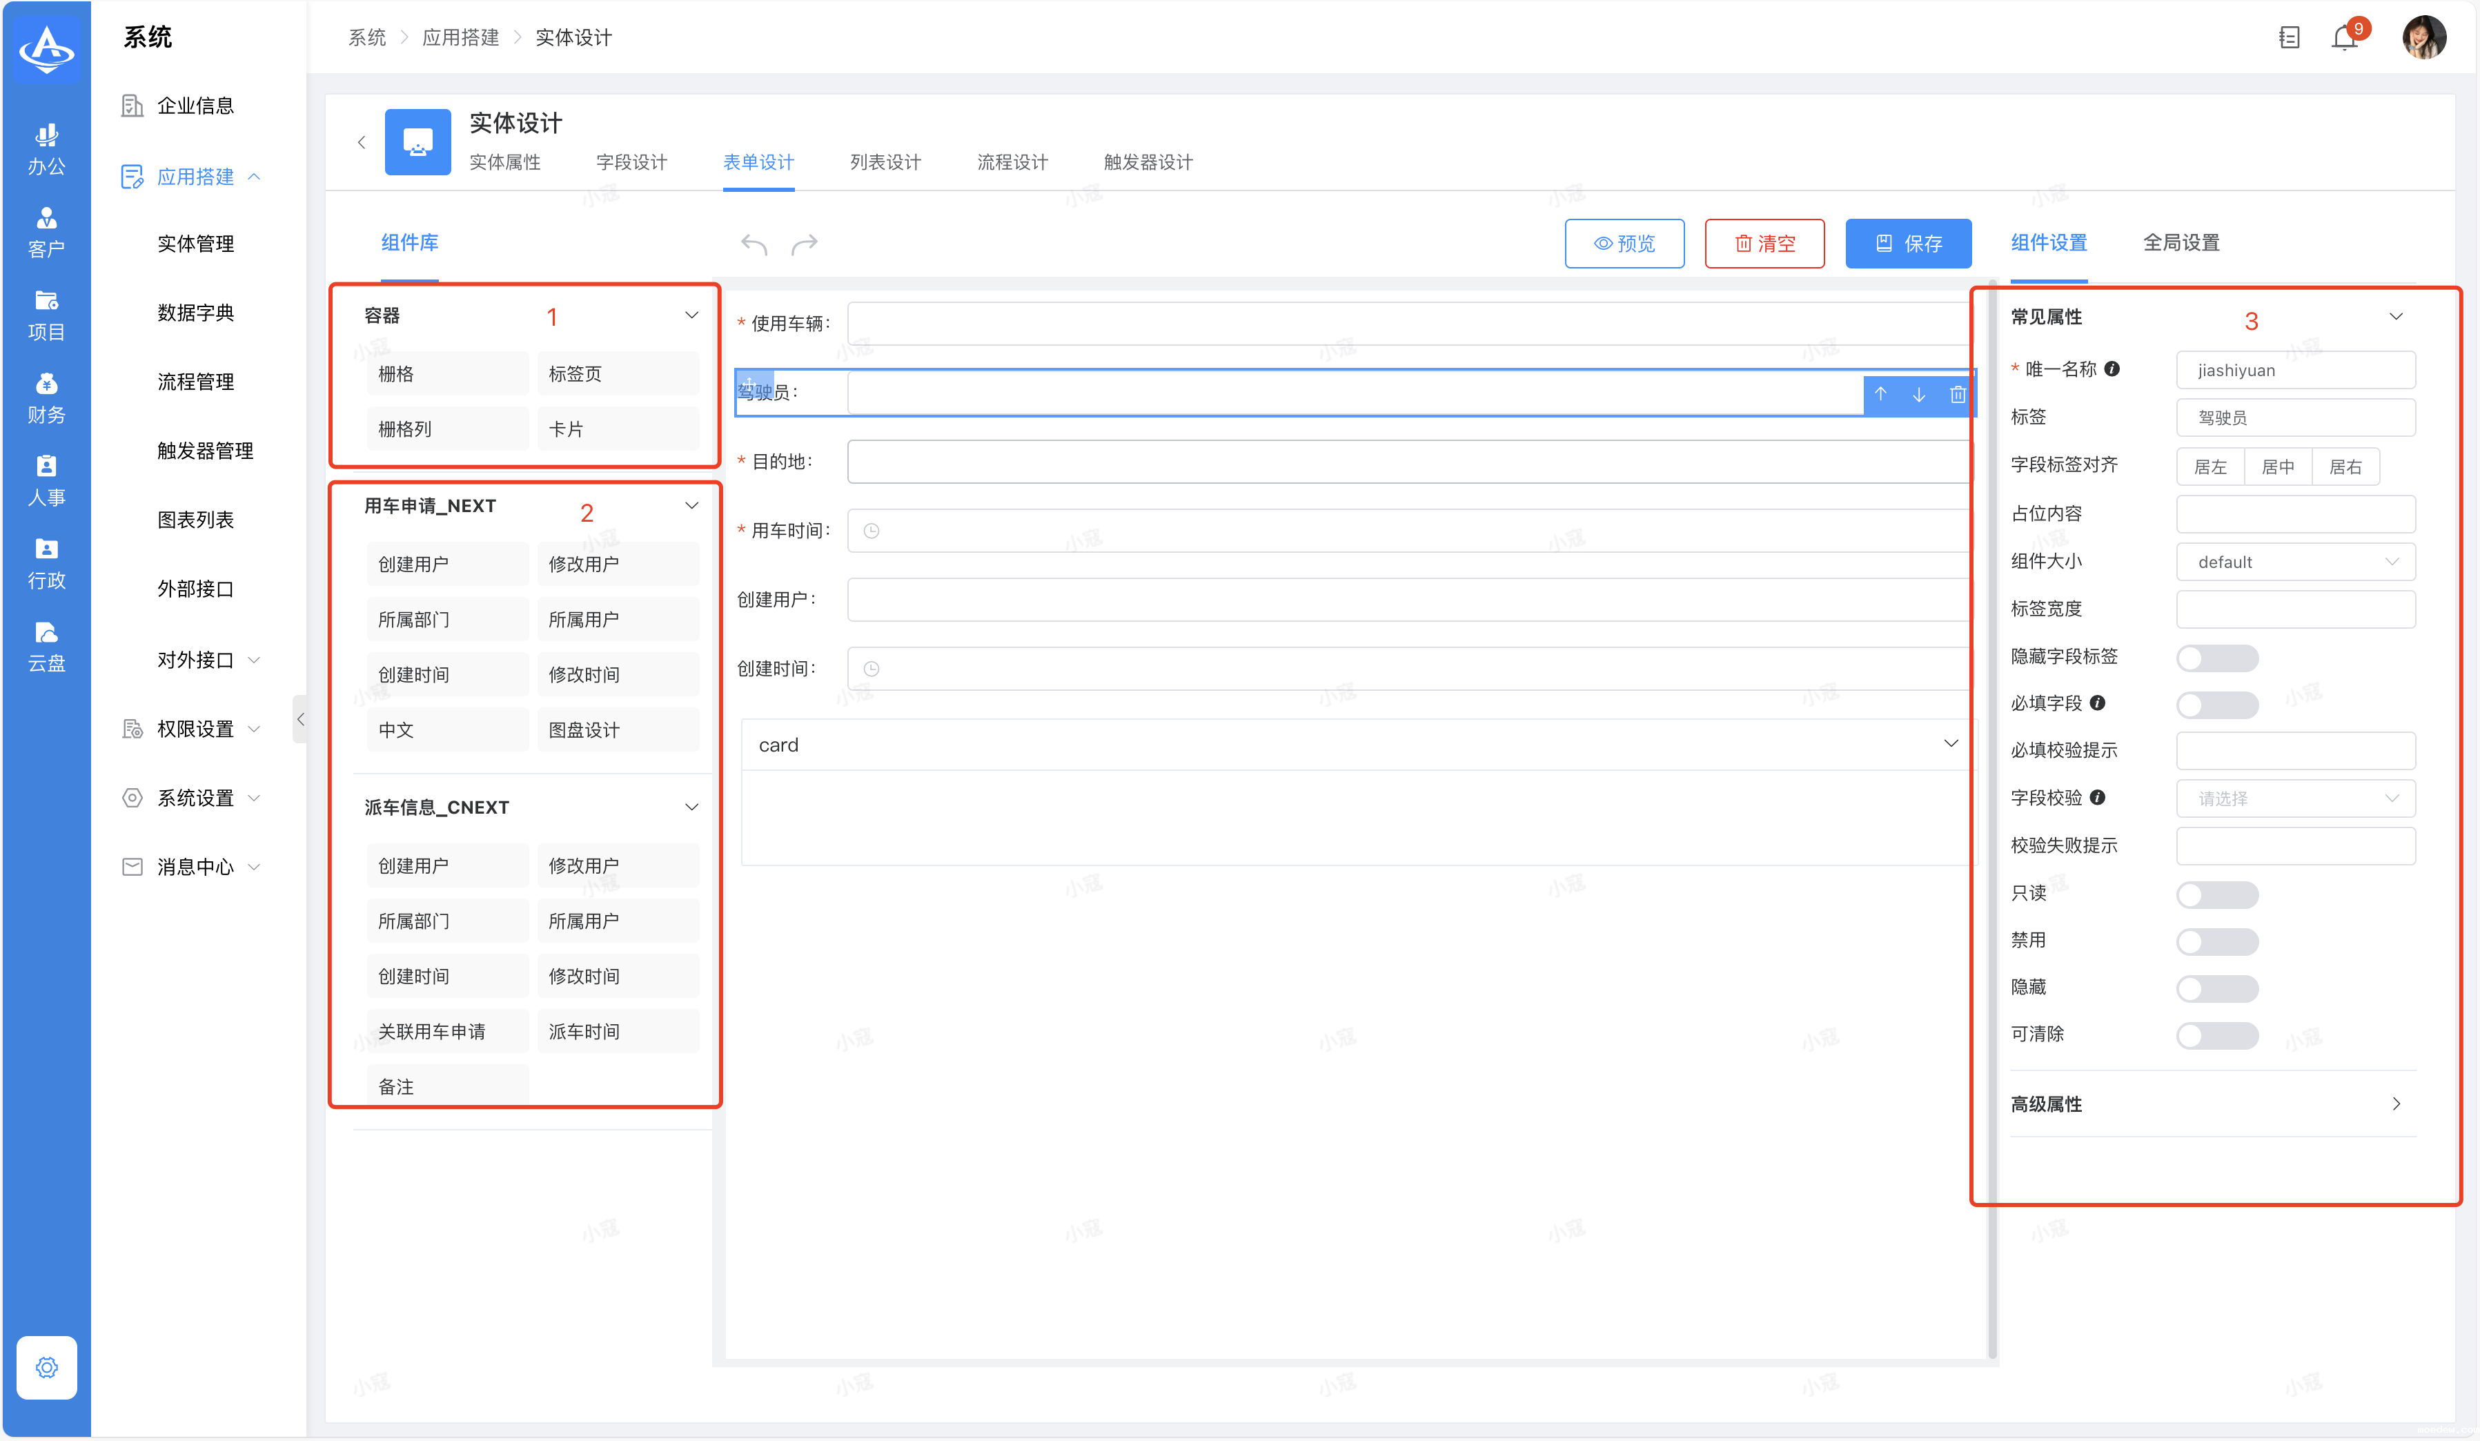This screenshot has height=1441, width=2480.
Task: Click the 清空 button
Action: pos(1764,243)
